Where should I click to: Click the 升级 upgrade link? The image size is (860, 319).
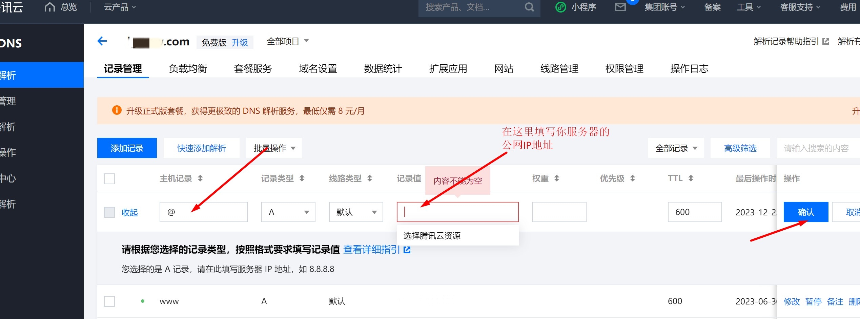[x=240, y=43]
